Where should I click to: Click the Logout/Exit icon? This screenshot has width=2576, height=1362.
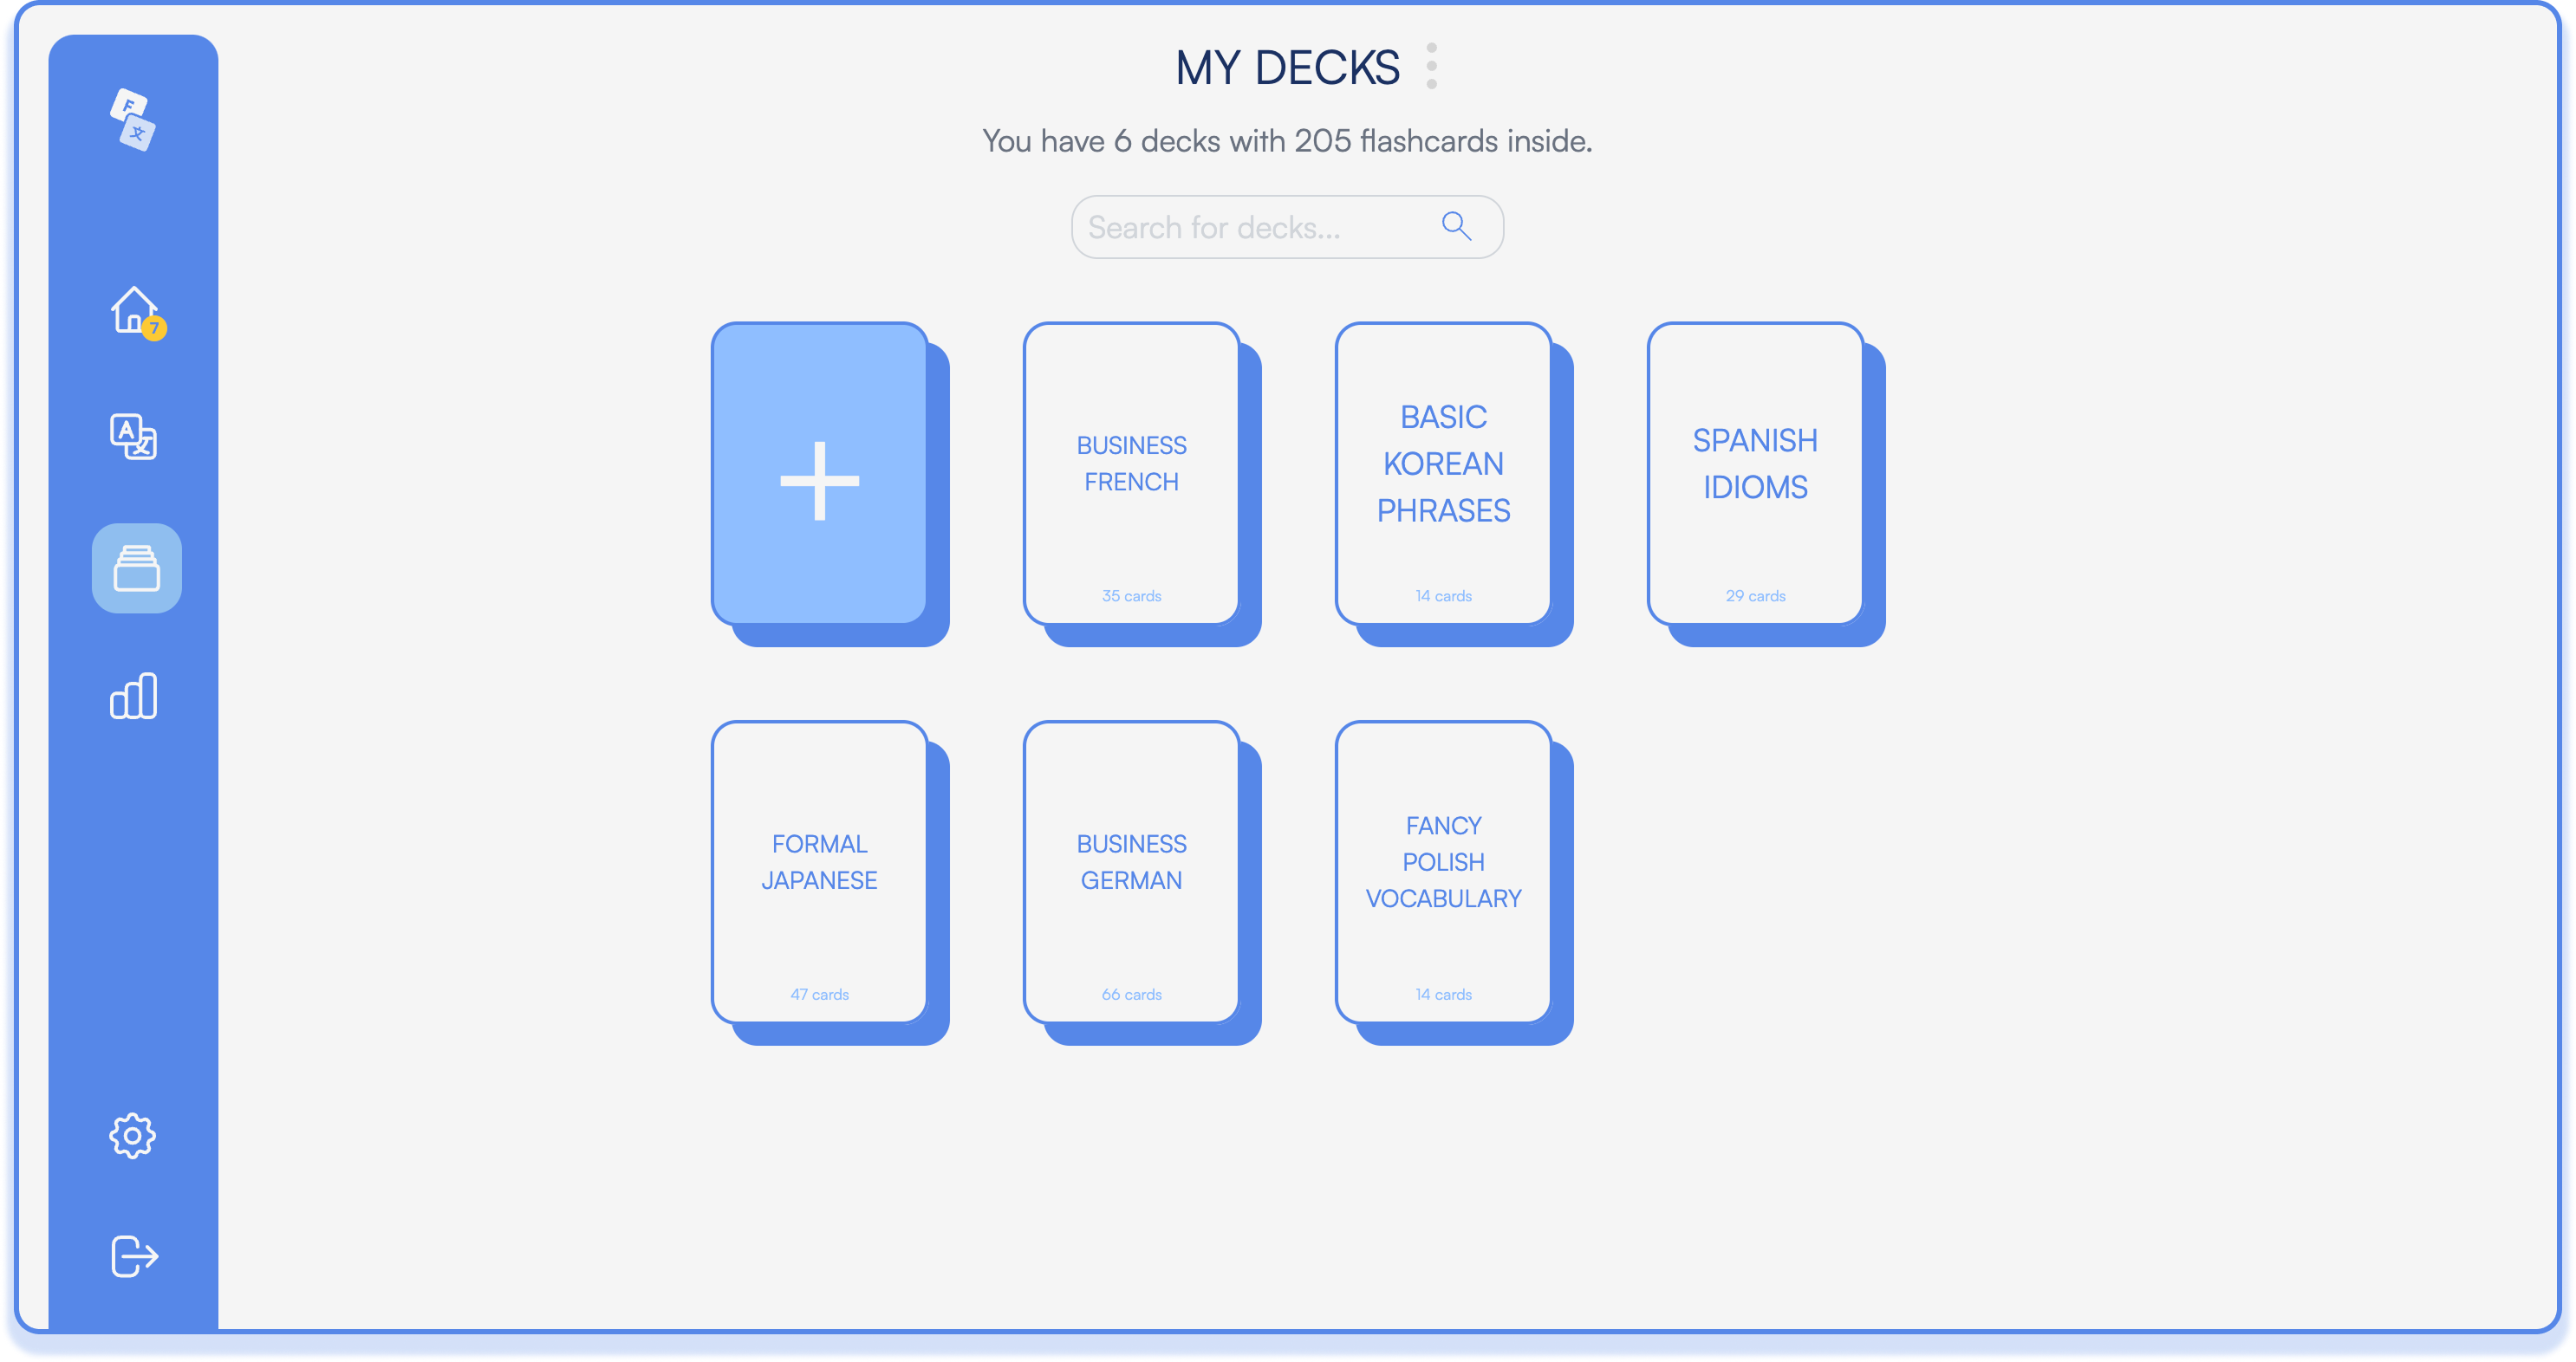pos(134,1253)
